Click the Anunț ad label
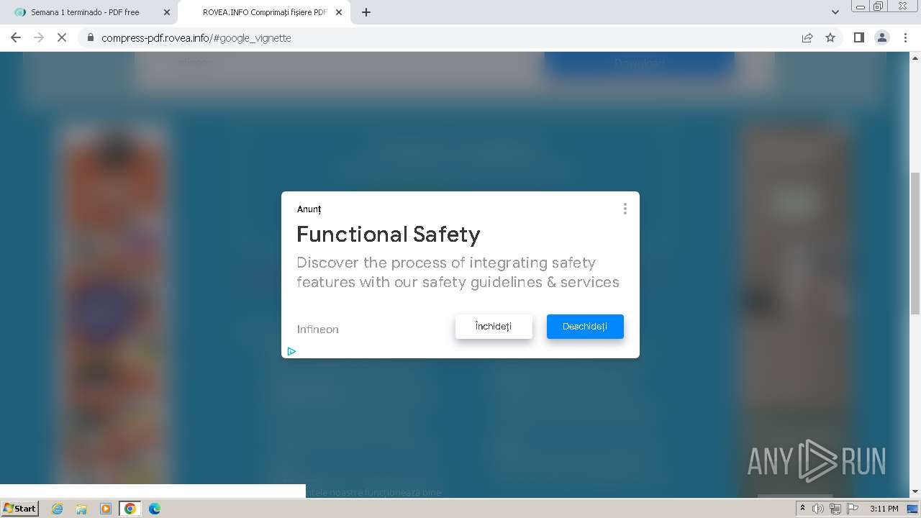The width and height of the screenshot is (921, 518). coord(309,209)
